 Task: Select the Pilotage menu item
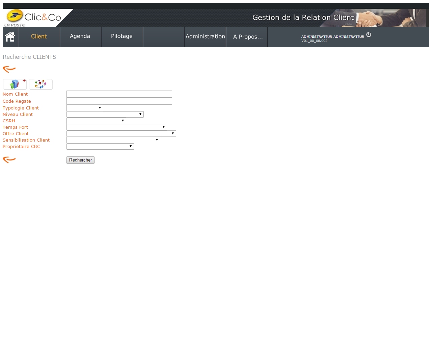pyautogui.click(x=122, y=36)
